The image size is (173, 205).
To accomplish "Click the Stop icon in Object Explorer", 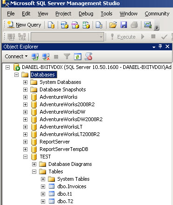I will (x=56, y=57).
